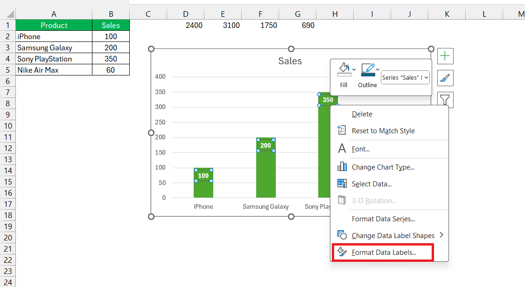Click cell G1 with 690
The height and width of the screenshot is (287, 525).
[298, 26]
